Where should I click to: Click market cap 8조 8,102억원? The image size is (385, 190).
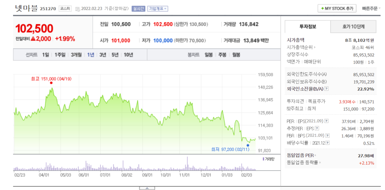pyautogui.click(x=359, y=41)
